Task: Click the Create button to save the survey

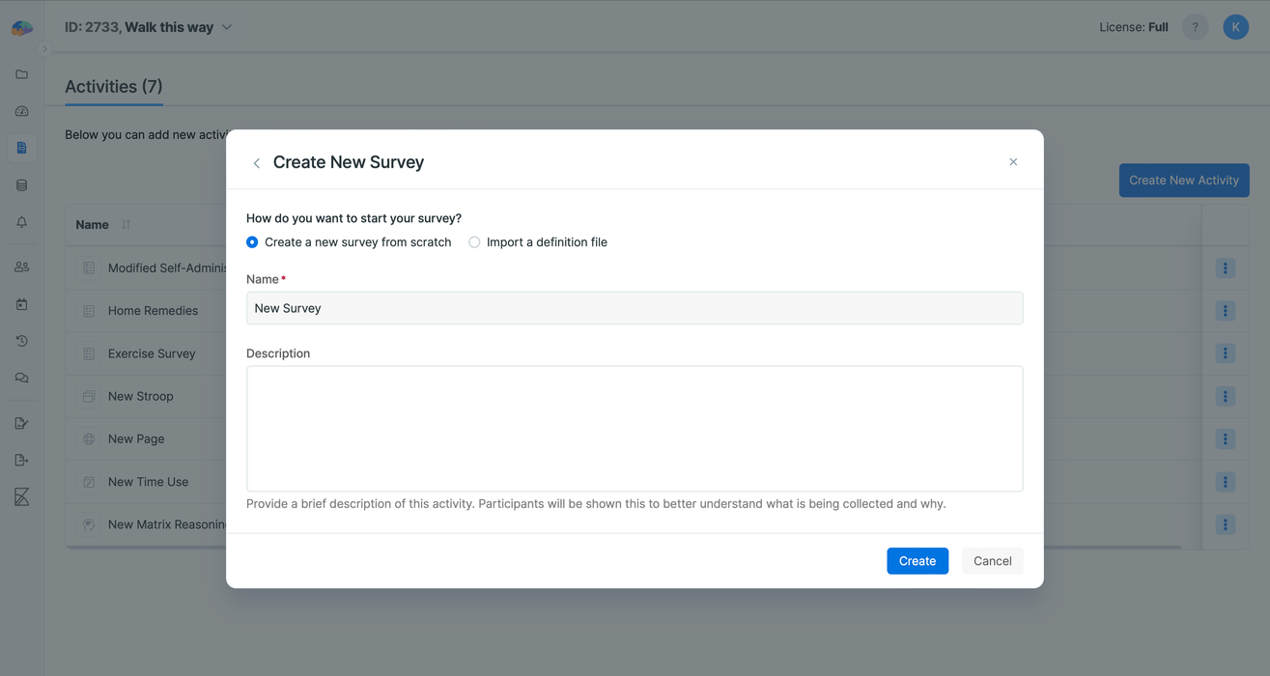Action: click(x=917, y=560)
